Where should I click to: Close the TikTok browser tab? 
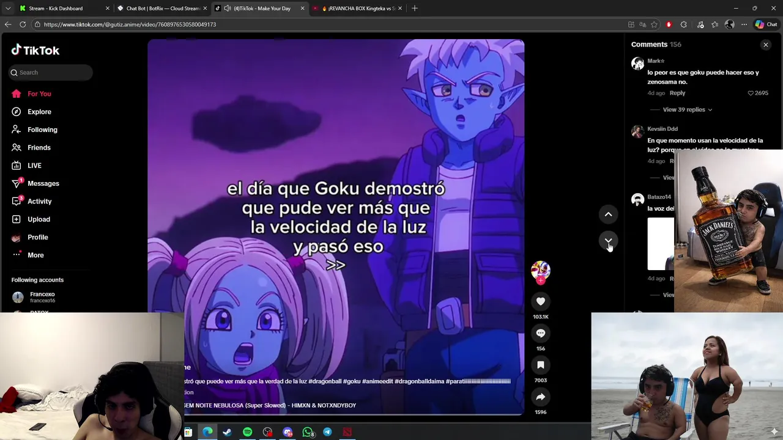(302, 9)
